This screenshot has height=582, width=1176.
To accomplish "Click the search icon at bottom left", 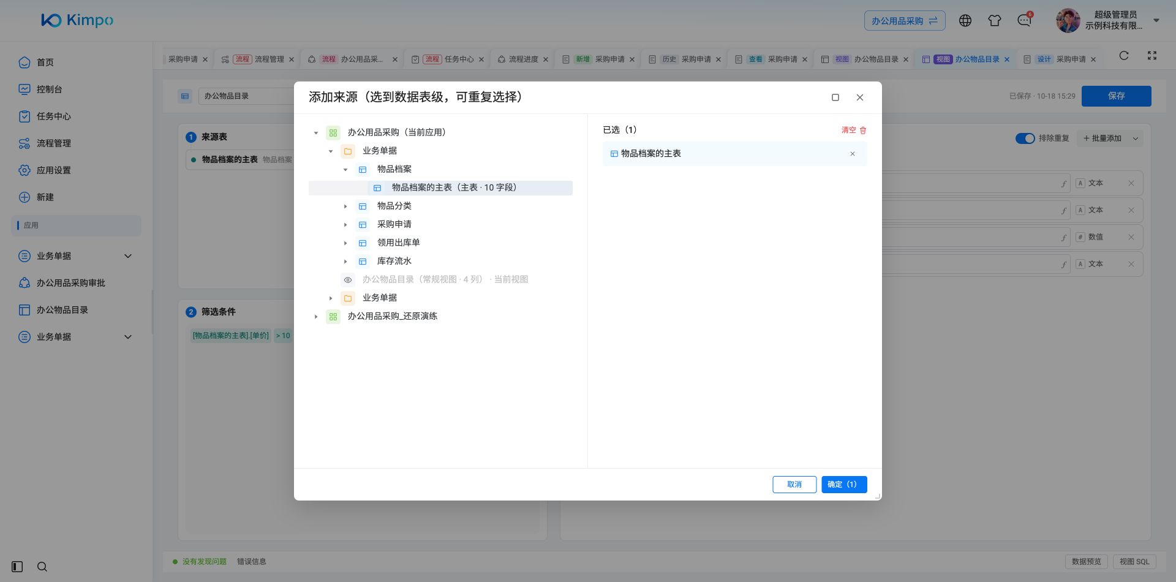I will pyautogui.click(x=42, y=567).
